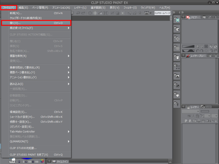Toggle the Lock Layer padlock icon
This screenshot has height=164, width=219.
197,116
